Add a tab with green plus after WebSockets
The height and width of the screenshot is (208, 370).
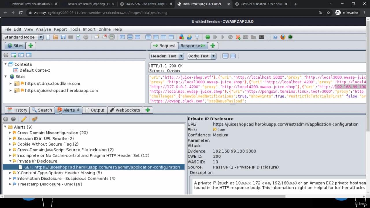(148, 110)
